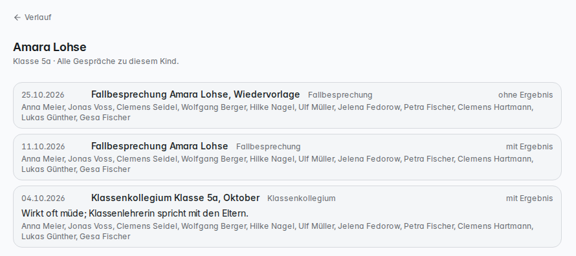This screenshot has height=256, width=576.
Task: Open the 11.10.2026 Fallbesprechung Amara Lohse entry
Action: [287, 157]
